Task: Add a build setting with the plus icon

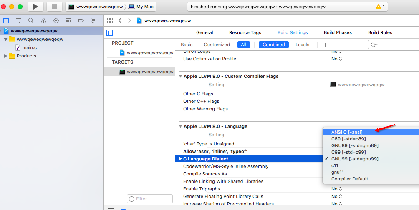Action: pyautogui.click(x=325, y=45)
